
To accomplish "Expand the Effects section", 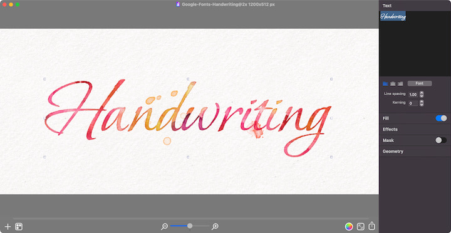I will (x=390, y=130).
